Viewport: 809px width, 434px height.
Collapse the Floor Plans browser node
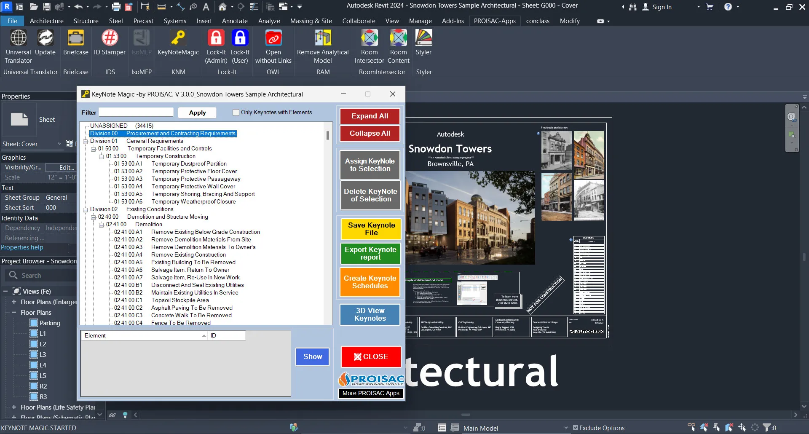[14, 312]
